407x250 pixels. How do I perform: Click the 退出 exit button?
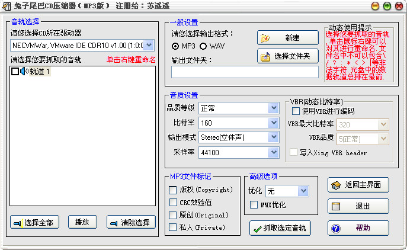358,206
